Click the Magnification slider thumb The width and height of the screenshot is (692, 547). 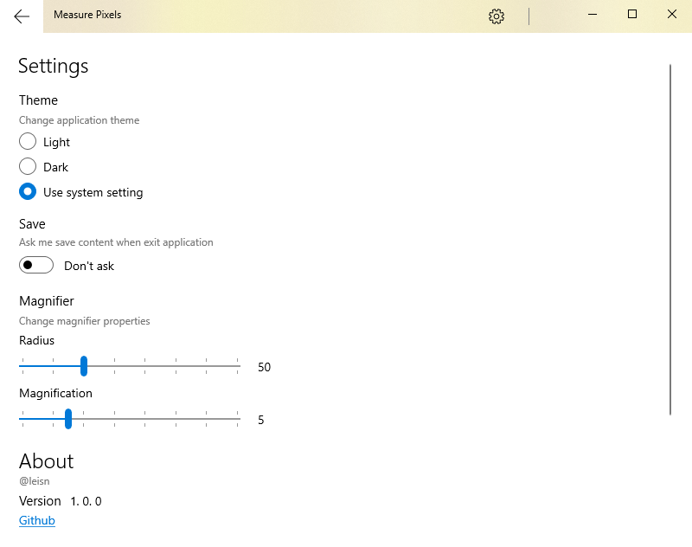68,419
